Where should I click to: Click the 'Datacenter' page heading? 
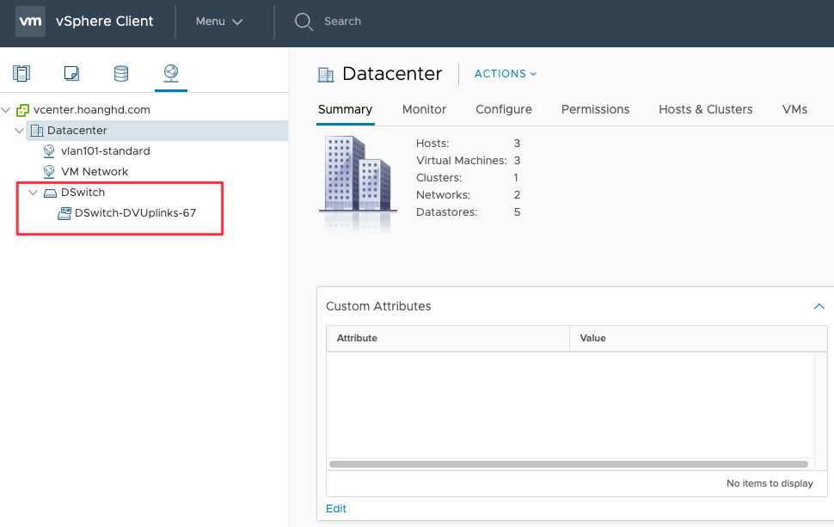tap(392, 74)
